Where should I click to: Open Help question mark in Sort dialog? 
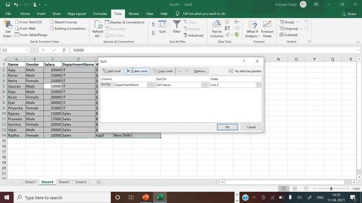[244, 61]
